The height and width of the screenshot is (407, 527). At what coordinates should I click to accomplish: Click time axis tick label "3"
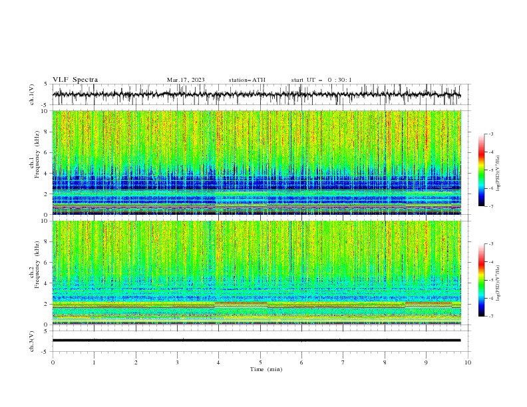pos(177,362)
